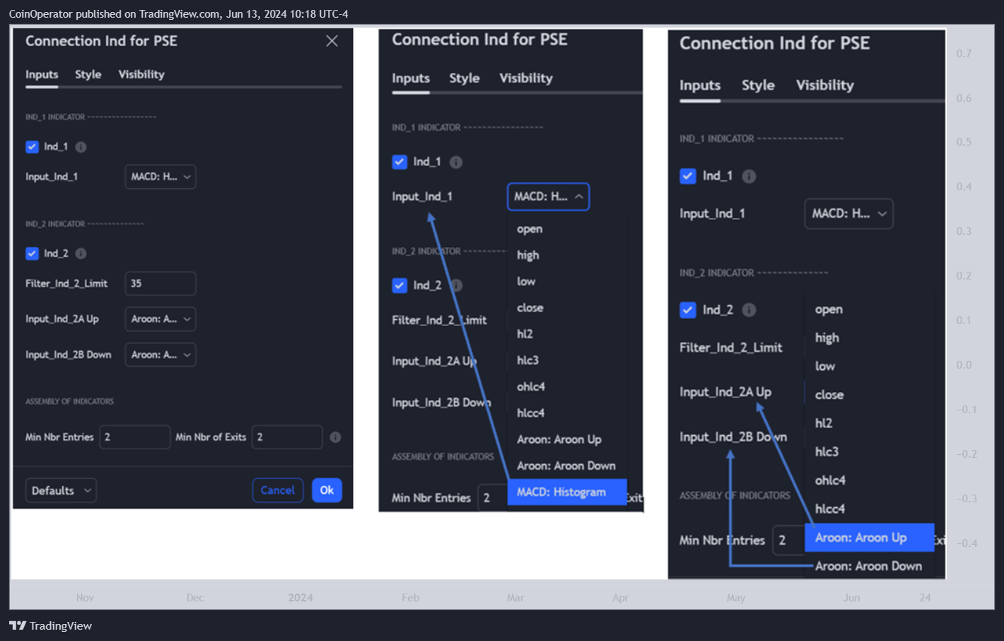The image size is (1004, 641).
Task: Select Inputs tab in right dialog
Action: 700,86
